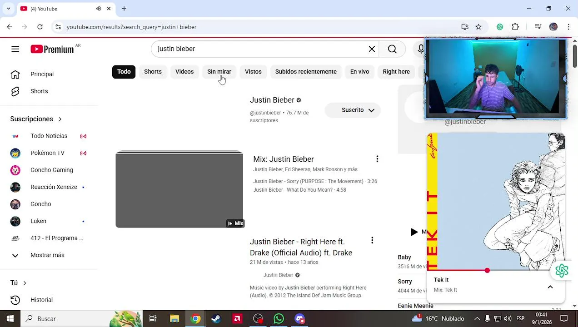
Task: Click the browser address bar URL
Action: (131, 27)
